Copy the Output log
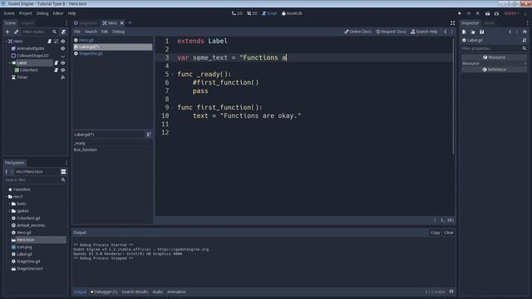The width and height of the screenshot is (532, 299). click(436, 233)
